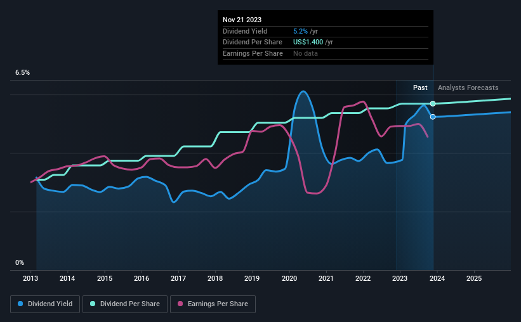The width and height of the screenshot is (521, 322).
Task: Toggle the Earnings Per Share legend button
Action: click(x=213, y=304)
